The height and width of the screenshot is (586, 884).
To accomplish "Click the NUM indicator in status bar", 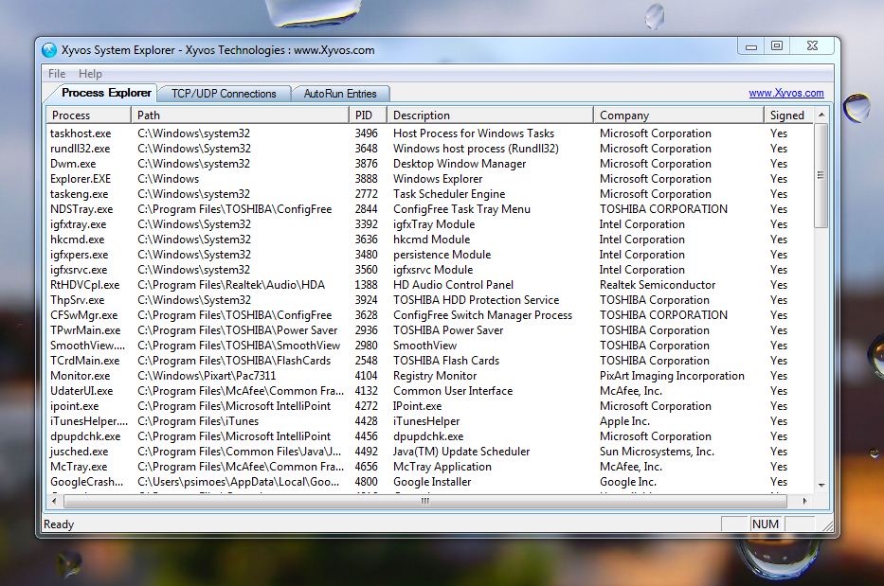I will point(765,524).
